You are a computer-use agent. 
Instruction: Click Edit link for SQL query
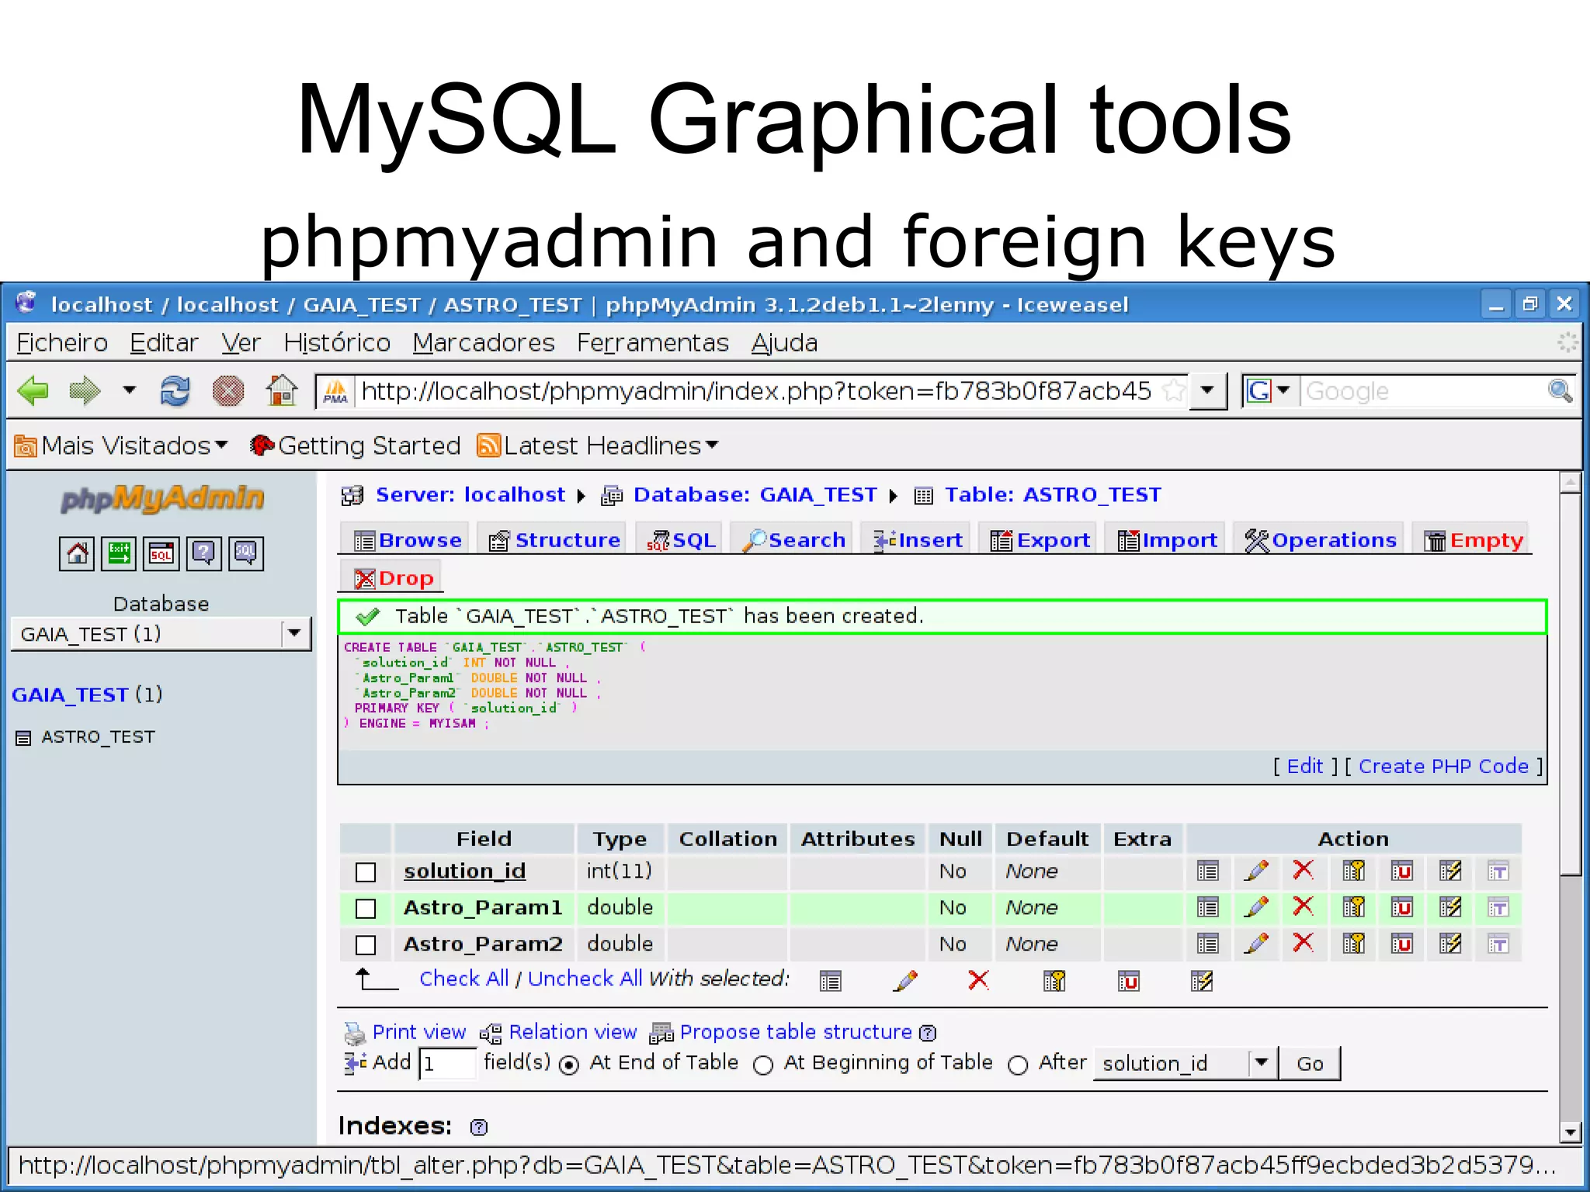point(1305,766)
